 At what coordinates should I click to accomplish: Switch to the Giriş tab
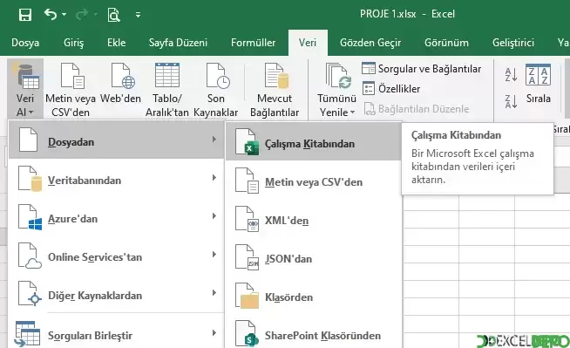click(73, 43)
